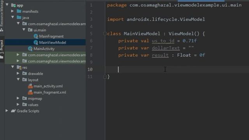Click the us_to_jd variable name

(163, 41)
